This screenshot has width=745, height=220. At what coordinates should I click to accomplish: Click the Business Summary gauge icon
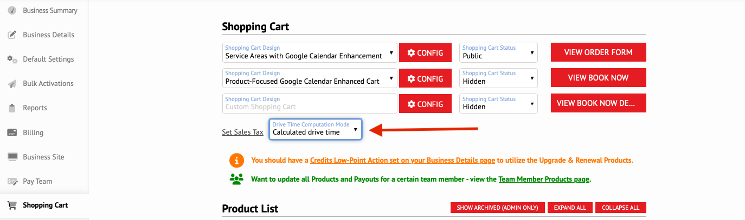point(12,10)
